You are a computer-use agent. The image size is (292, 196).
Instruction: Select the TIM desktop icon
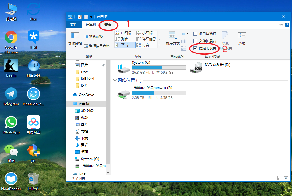[33, 40]
